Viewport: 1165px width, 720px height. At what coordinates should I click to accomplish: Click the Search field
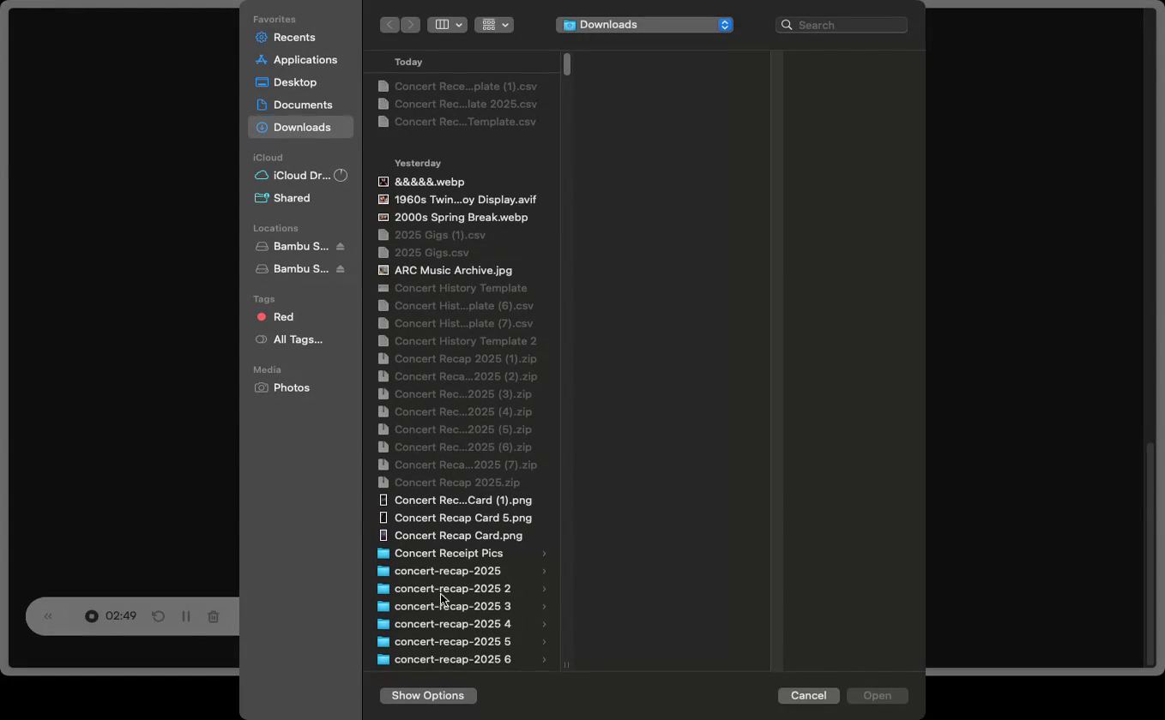click(x=842, y=25)
